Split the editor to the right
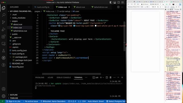This screenshot has width=183, height=103. click(118, 7)
